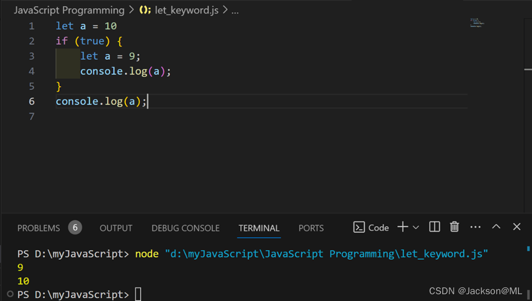Click terminal command decoration circle
The image size is (532, 301).
pos(10,294)
